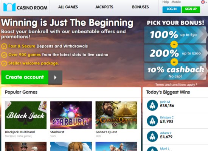Open the Starburst game thumbnail

71,115
